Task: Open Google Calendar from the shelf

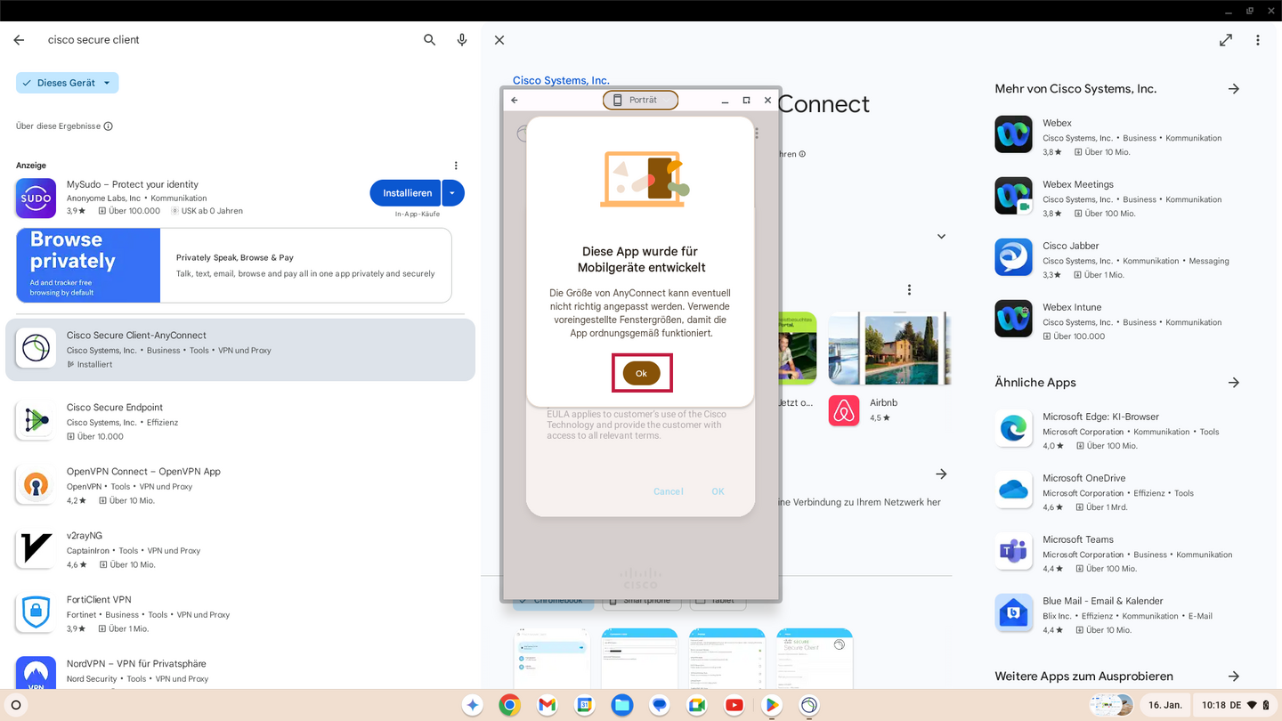Action: pyautogui.click(x=584, y=705)
